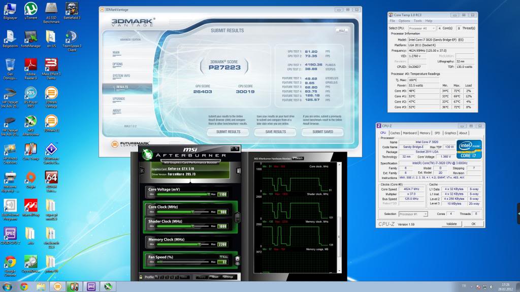Switch to the Graphics tab in CPU-Z
The width and height of the screenshot is (520, 292).
pyautogui.click(x=450, y=133)
